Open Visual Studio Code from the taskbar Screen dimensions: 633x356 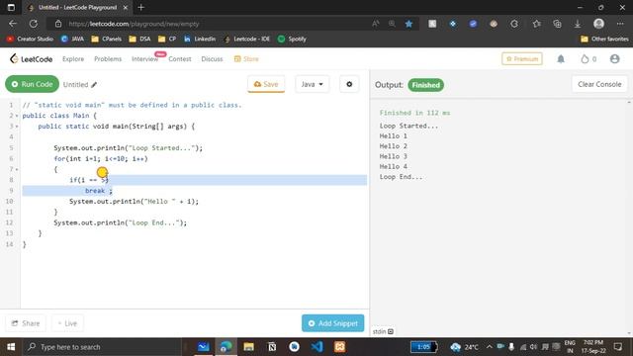tap(316, 347)
